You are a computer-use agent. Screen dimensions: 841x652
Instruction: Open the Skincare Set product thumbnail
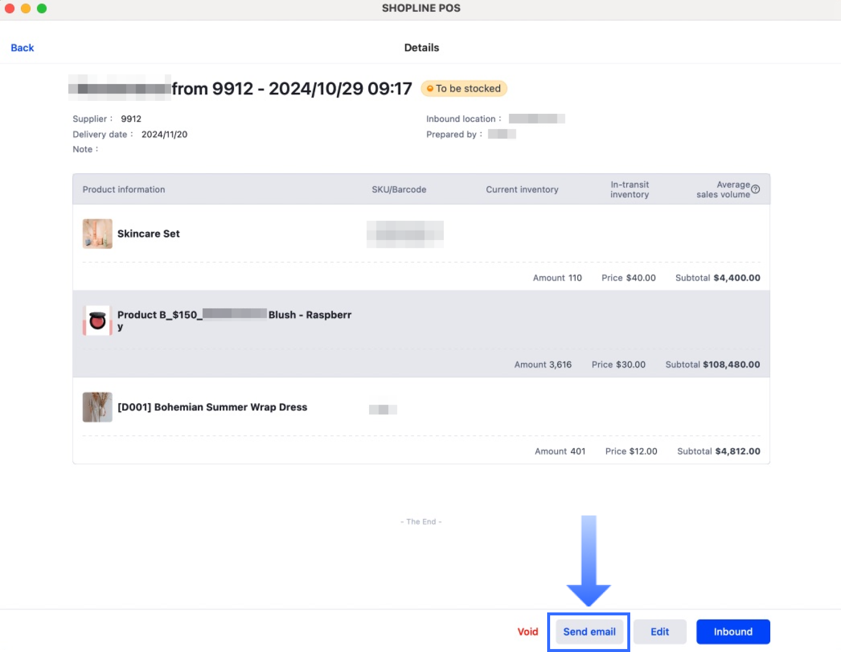(x=97, y=233)
